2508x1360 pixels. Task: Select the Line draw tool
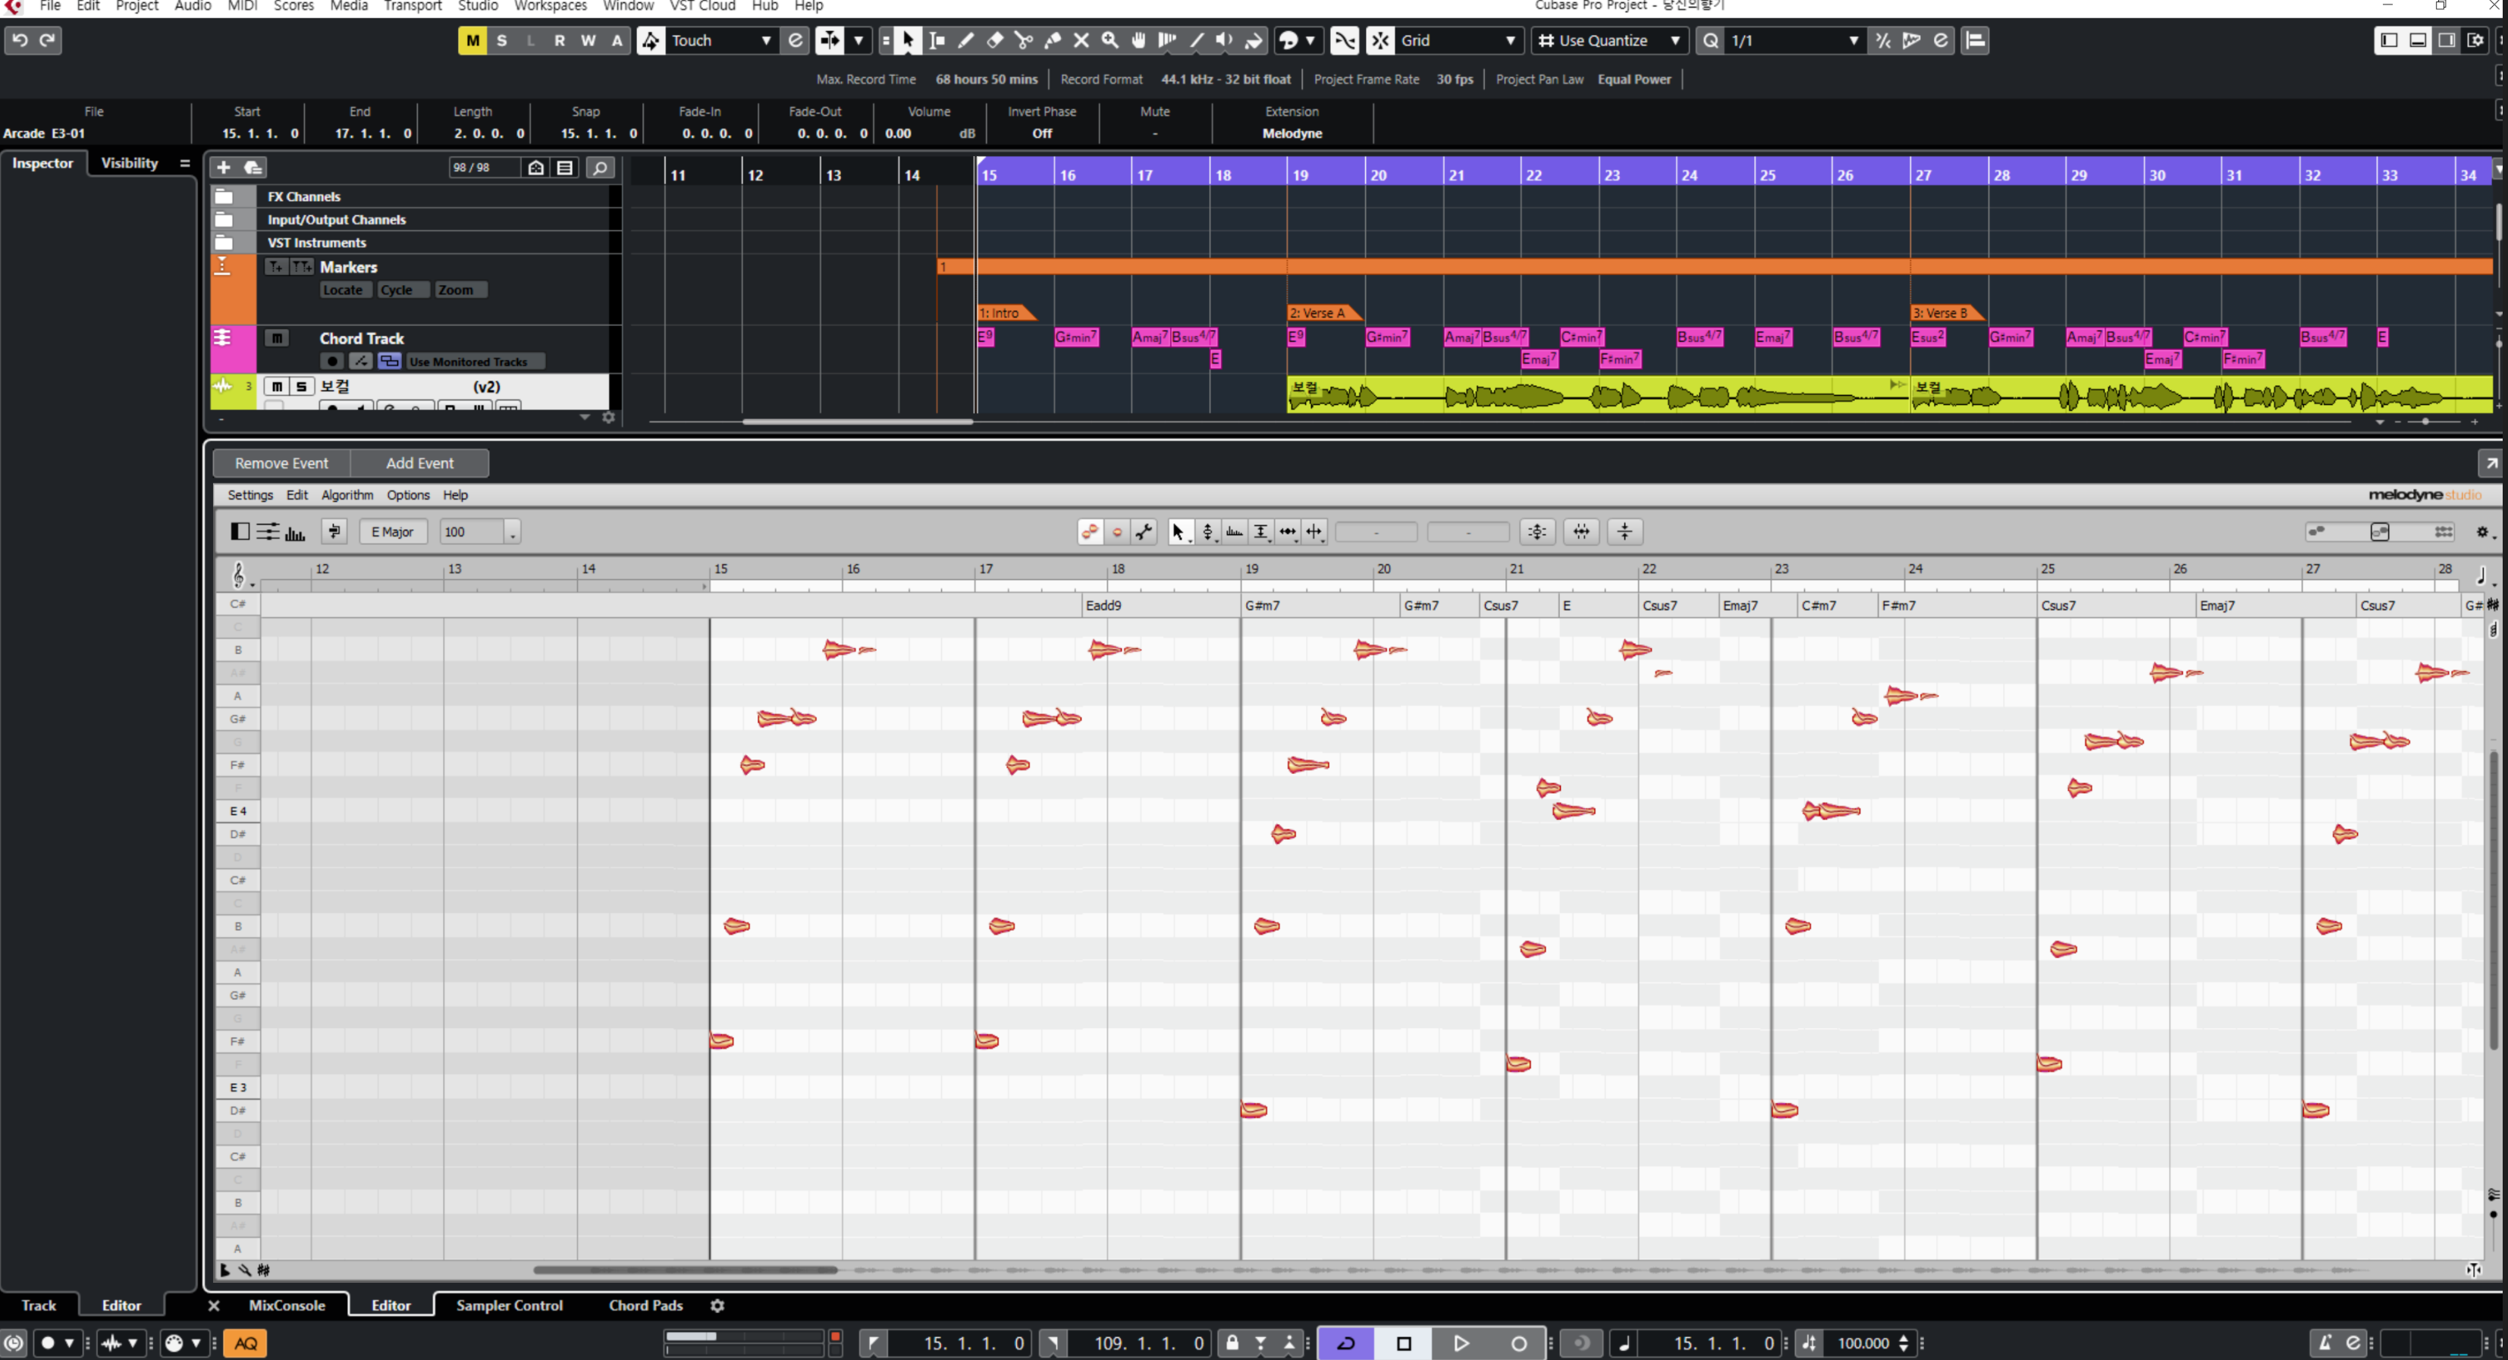coord(1197,40)
